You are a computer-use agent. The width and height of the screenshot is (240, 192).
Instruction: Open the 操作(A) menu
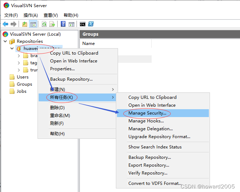(31, 15)
